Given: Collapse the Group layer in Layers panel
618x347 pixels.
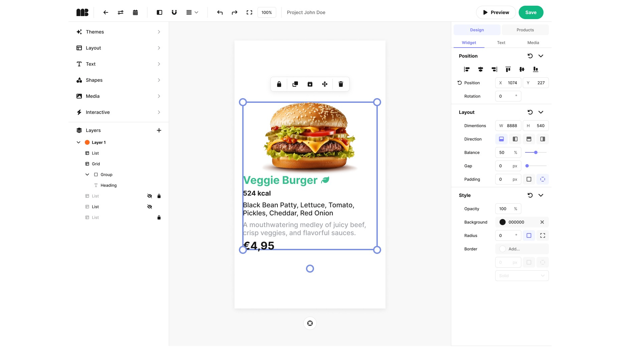Looking at the screenshot, I should point(87,175).
